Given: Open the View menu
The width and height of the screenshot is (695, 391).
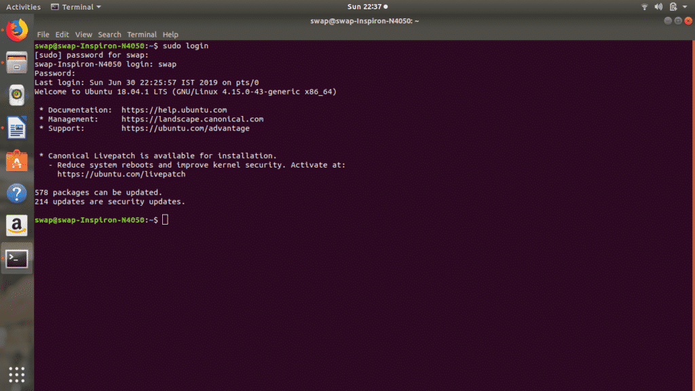Looking at the screenshot, I should click(x=83, y=35).
